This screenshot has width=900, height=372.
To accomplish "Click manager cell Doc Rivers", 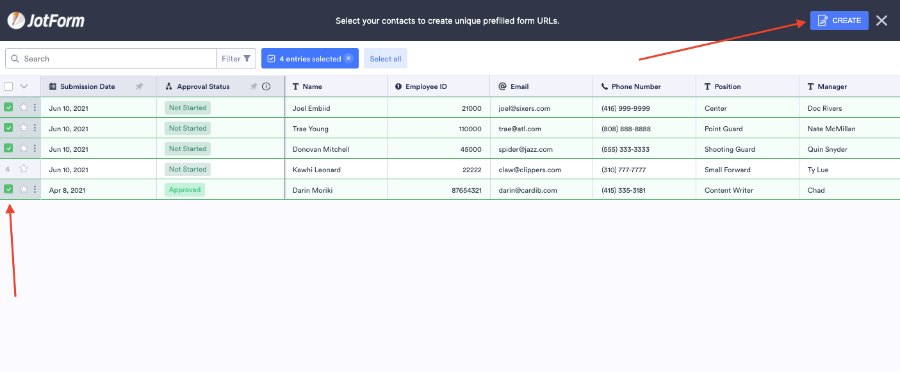I will coord(849,108).
